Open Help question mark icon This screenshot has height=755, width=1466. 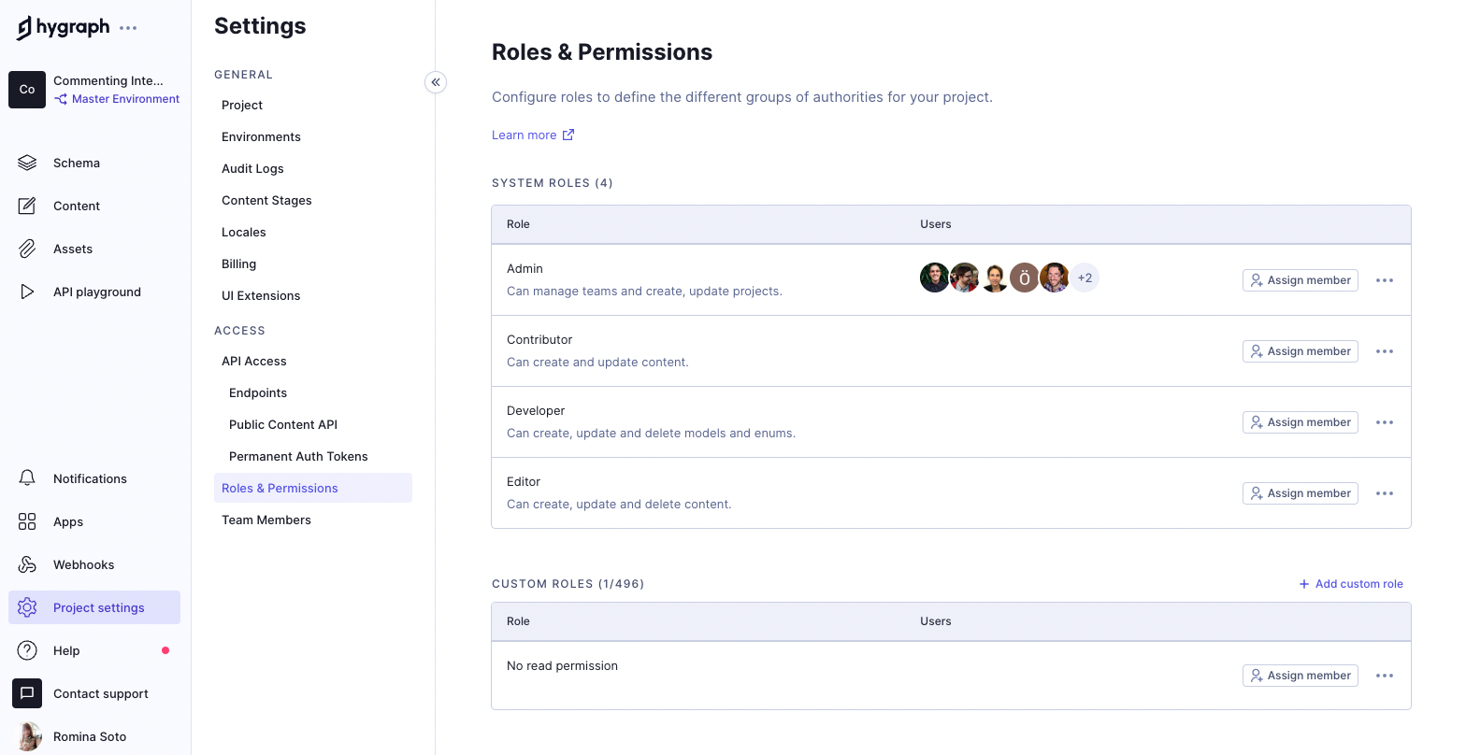27,650
